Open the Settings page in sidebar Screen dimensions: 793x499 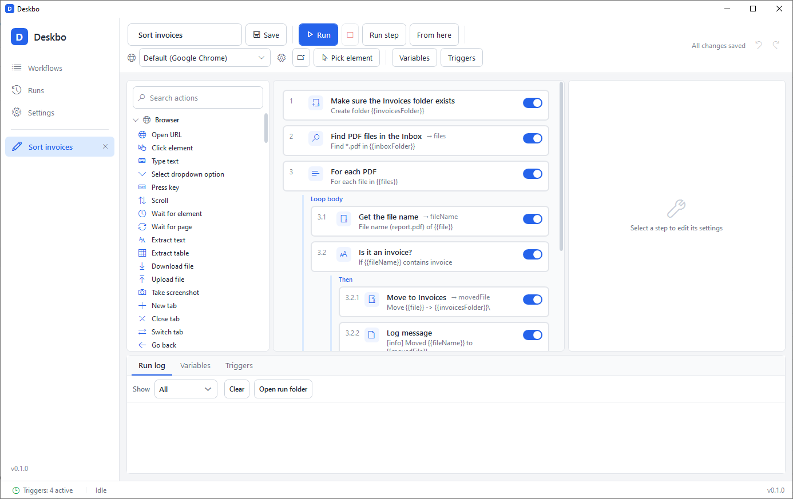coord(60,113)
